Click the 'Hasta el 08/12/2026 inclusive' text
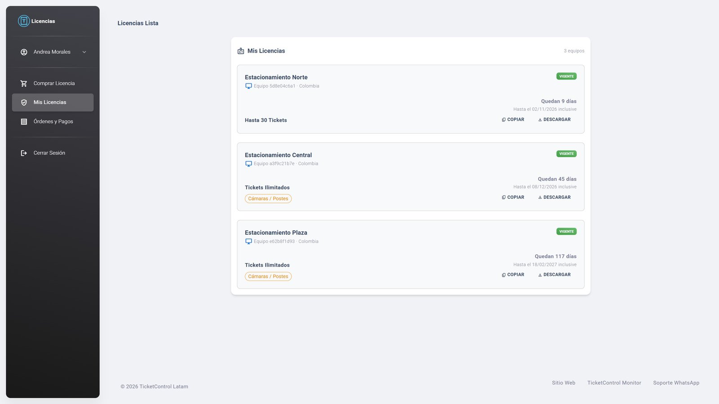 pyautogui.click(x=545, y=187)
